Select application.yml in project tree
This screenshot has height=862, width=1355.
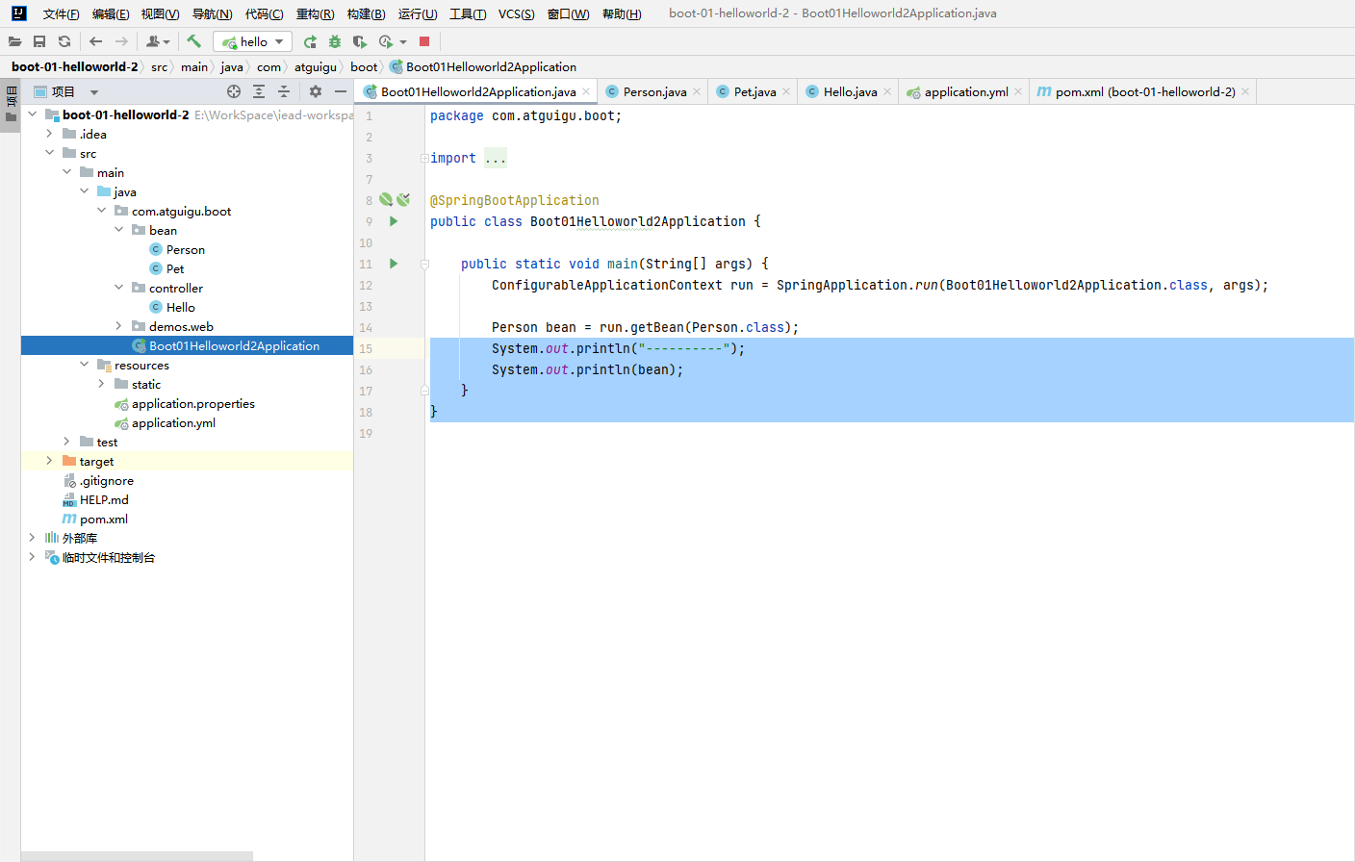173,422
